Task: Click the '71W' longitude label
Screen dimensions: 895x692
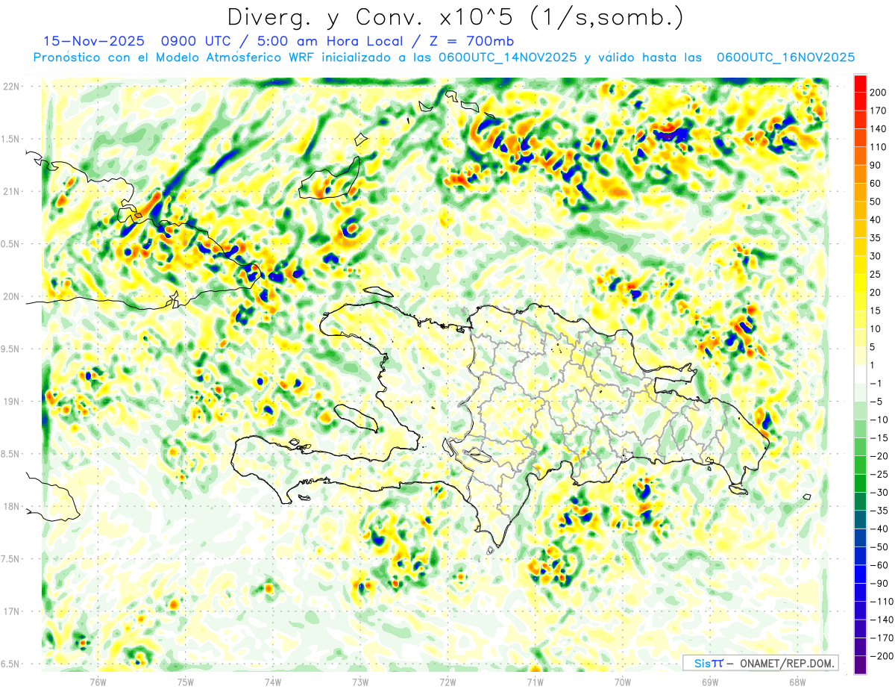Action: (535, 681)
